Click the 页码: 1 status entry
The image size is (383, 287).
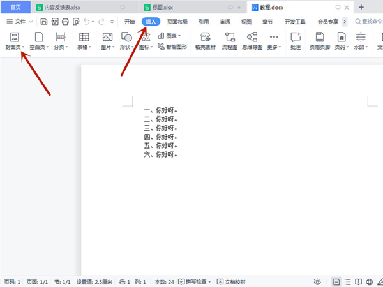[x=12, y=282]
